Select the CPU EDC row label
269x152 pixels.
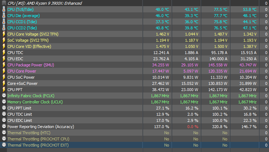tap(15, 59)
